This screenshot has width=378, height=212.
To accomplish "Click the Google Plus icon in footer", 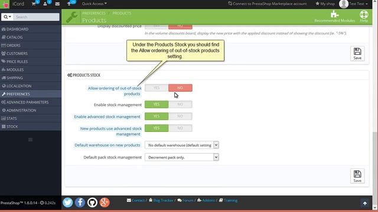I will pyautogui.click(x=105, y=203).
